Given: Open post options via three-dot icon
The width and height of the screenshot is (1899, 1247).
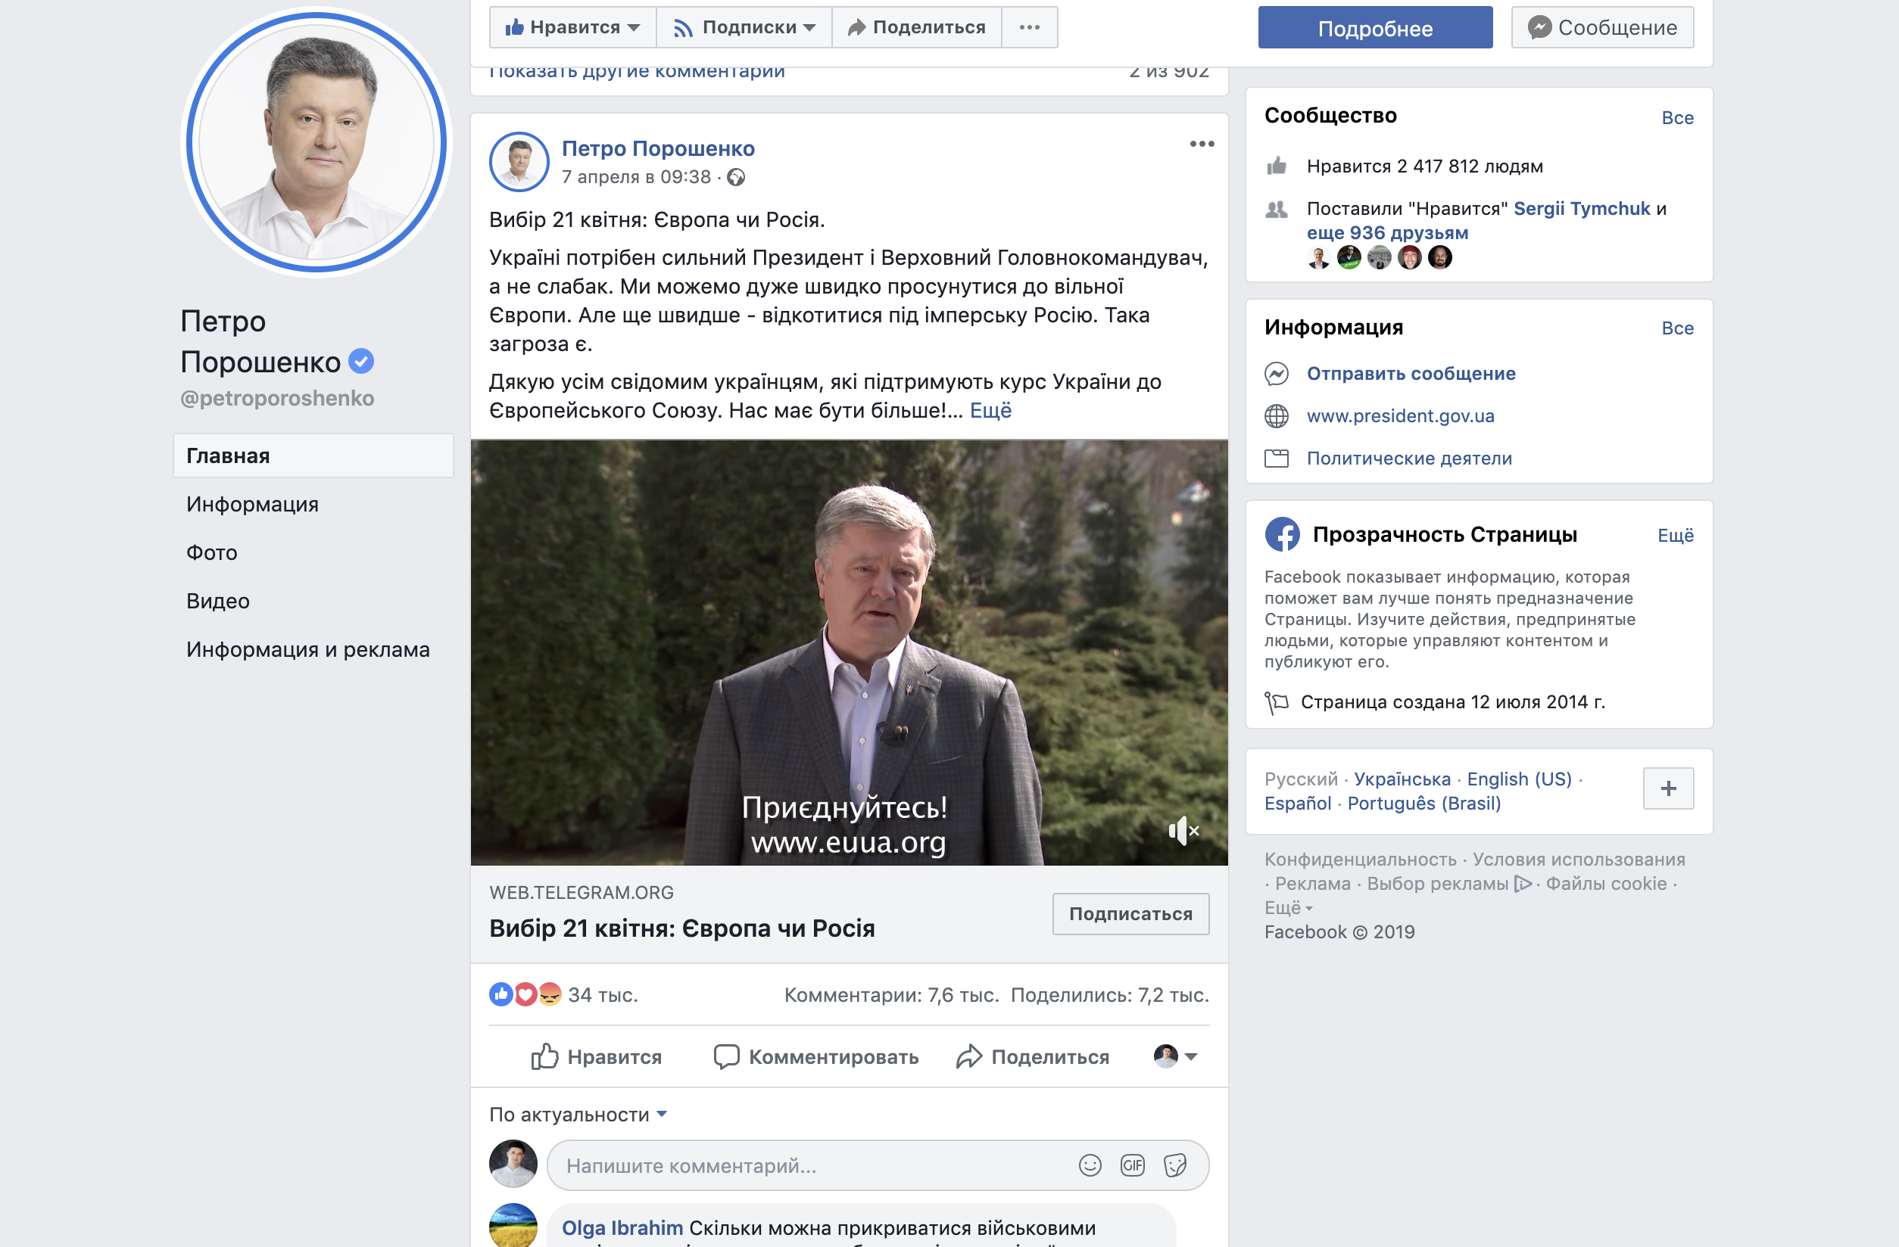Looking at the screenshot, I should [1202, 145].
